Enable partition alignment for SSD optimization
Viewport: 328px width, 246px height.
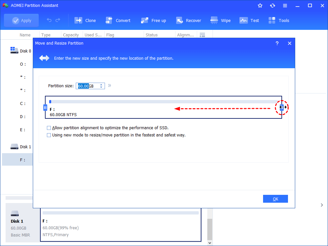(x=49, y=128)
